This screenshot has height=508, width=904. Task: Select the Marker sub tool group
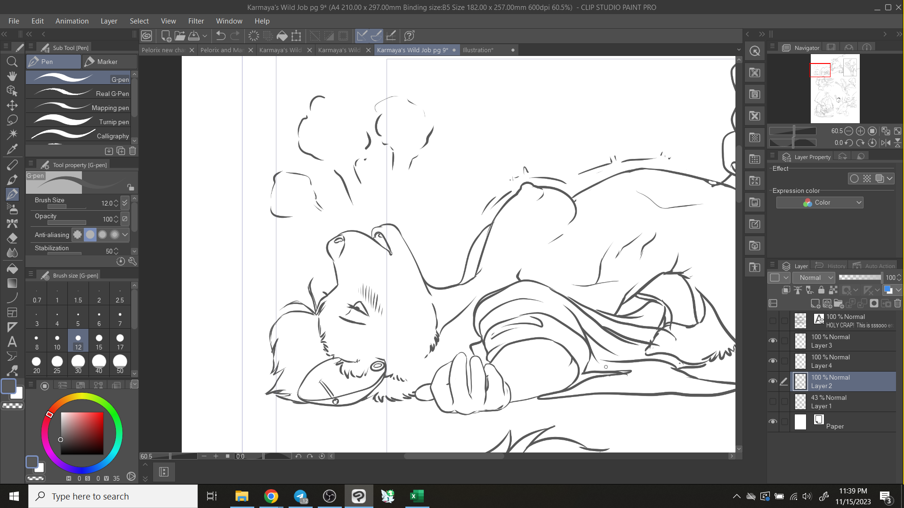[x=109, y=62]
